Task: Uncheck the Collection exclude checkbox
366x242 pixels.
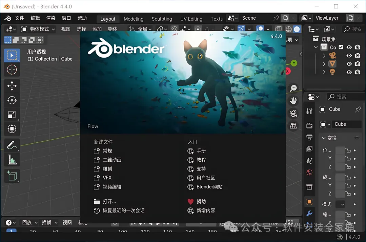Action: pos(341,47)
